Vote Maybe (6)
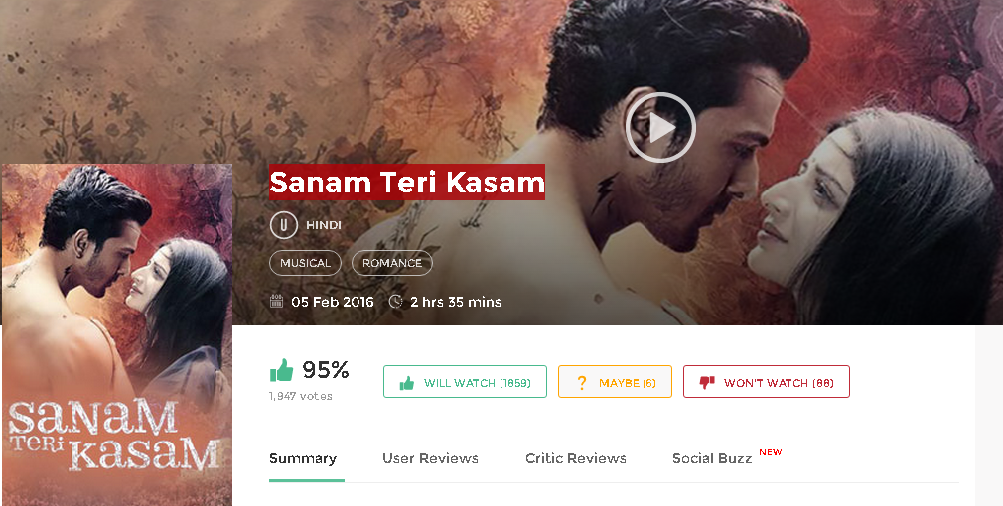This screenshot has width=1003, height=506. 615,381
